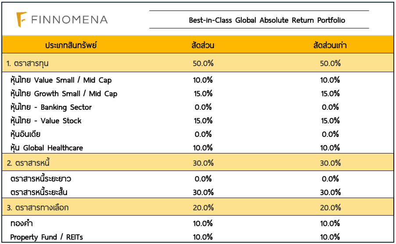Viewport: 396px width, 244px height.
Task: Click the สัดส่วน column header
Action: point(203,45)
